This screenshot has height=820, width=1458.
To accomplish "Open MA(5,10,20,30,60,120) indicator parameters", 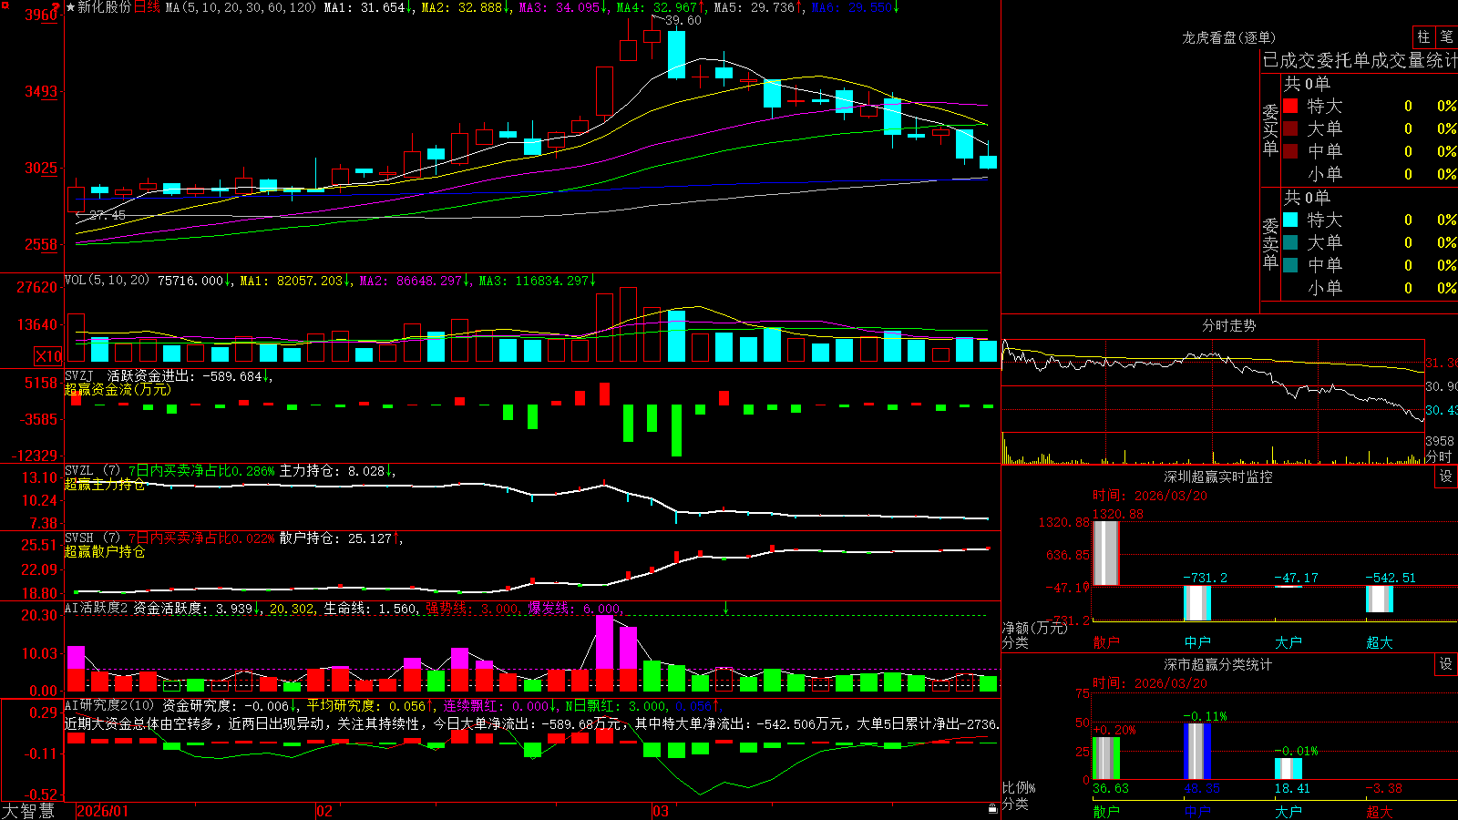I will 241,7.
